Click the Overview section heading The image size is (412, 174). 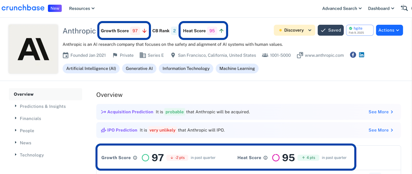tap(109, 95)
